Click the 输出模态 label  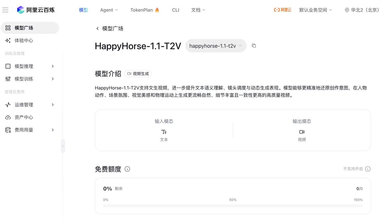302,121
